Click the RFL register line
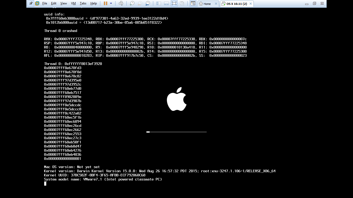 click(145, 55)
